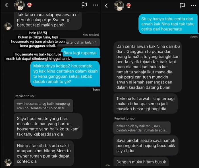
Task: Tap the quoted 'ertengahan bulan 4' reply preview
Action: click(83, 42)
